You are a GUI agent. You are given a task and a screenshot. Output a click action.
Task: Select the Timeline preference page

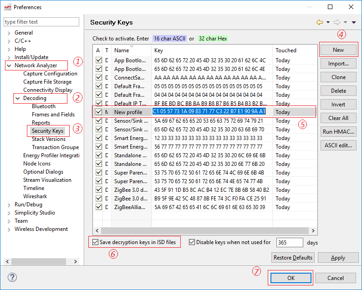tap(34, 188)
